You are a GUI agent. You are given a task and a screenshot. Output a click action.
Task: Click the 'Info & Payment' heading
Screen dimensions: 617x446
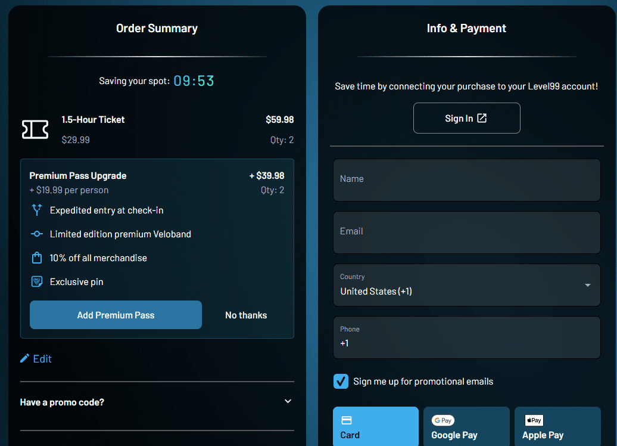(x=467, y=29)
